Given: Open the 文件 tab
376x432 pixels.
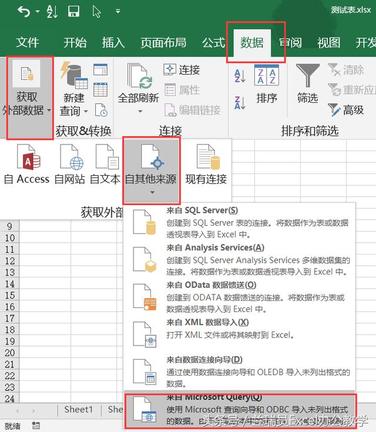Looking at the screenshot, I should click(28, 43).
